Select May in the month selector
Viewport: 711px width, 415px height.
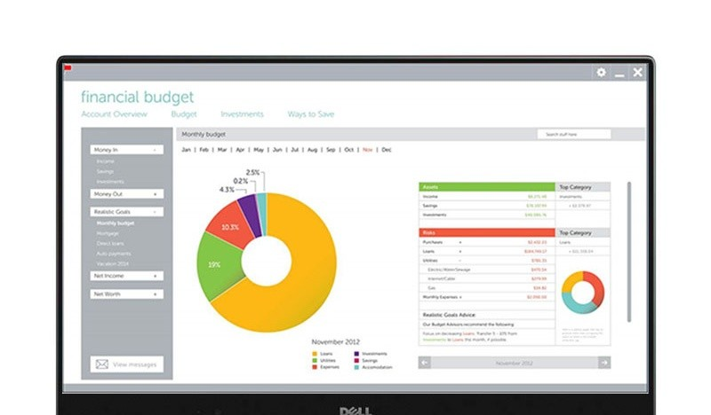point(259,150)
